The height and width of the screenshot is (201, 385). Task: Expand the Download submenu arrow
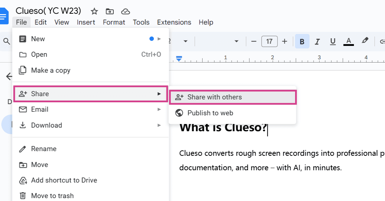click(159, 125)
